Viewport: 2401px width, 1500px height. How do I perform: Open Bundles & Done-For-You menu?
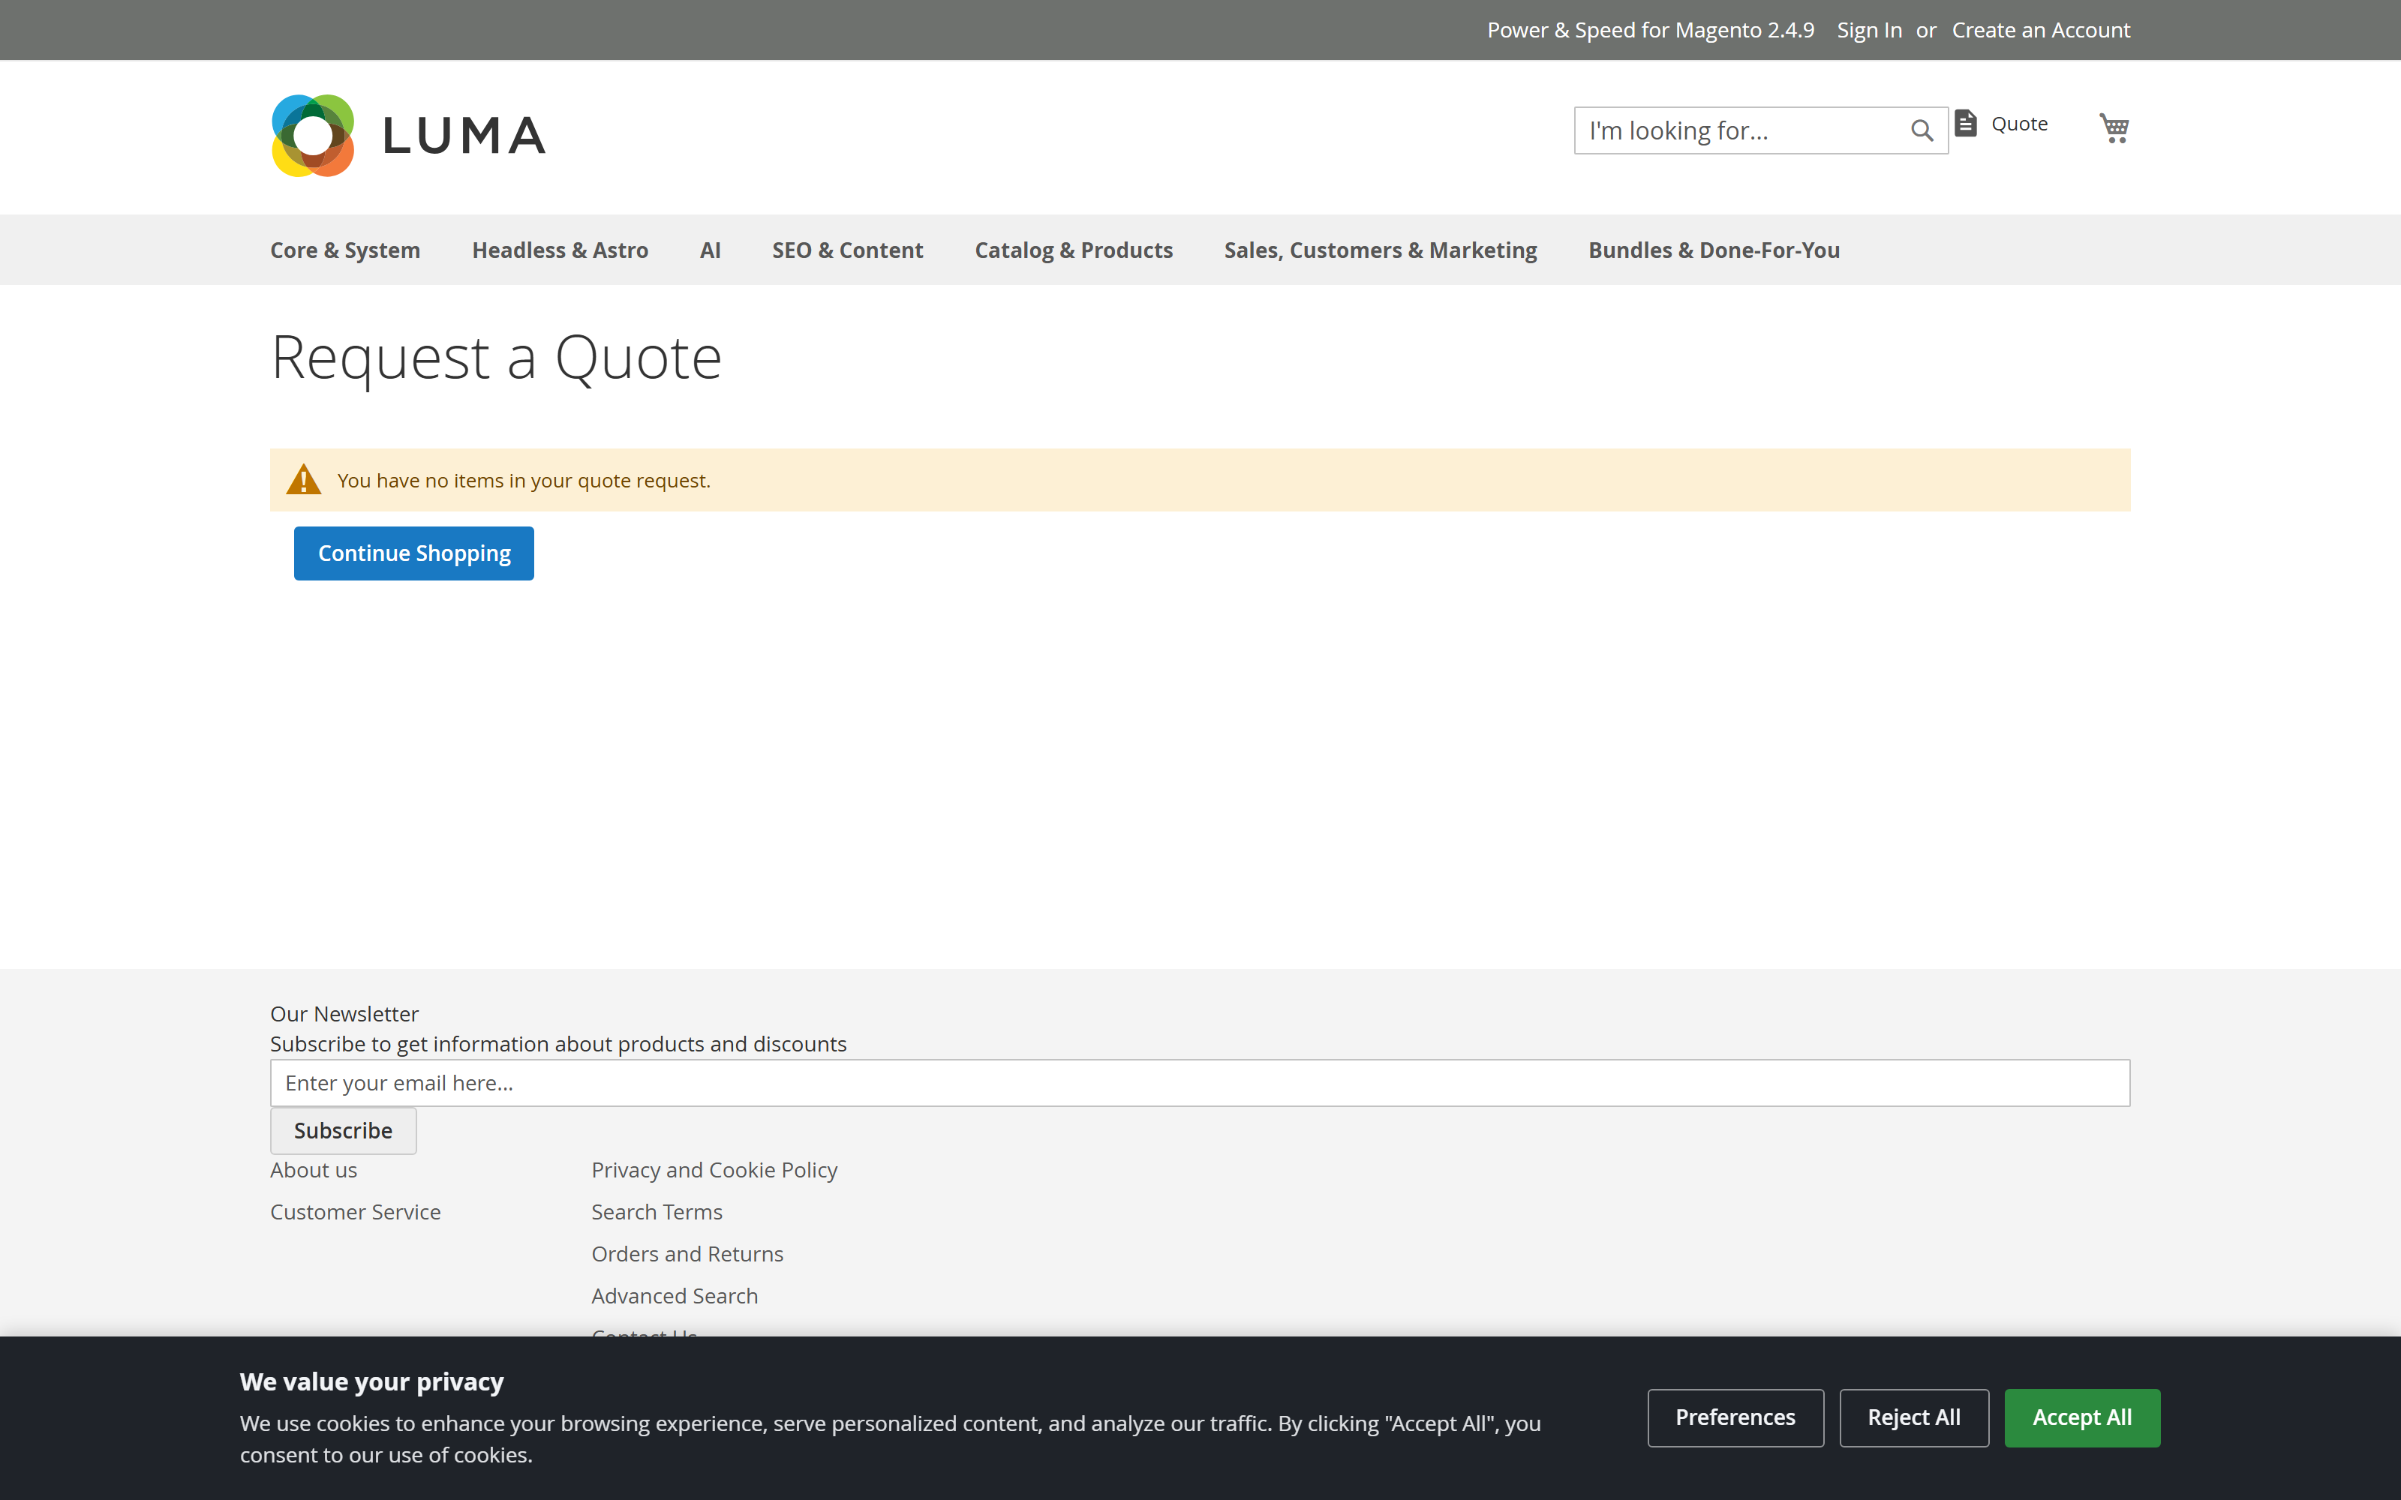(x=1714, y=250)
